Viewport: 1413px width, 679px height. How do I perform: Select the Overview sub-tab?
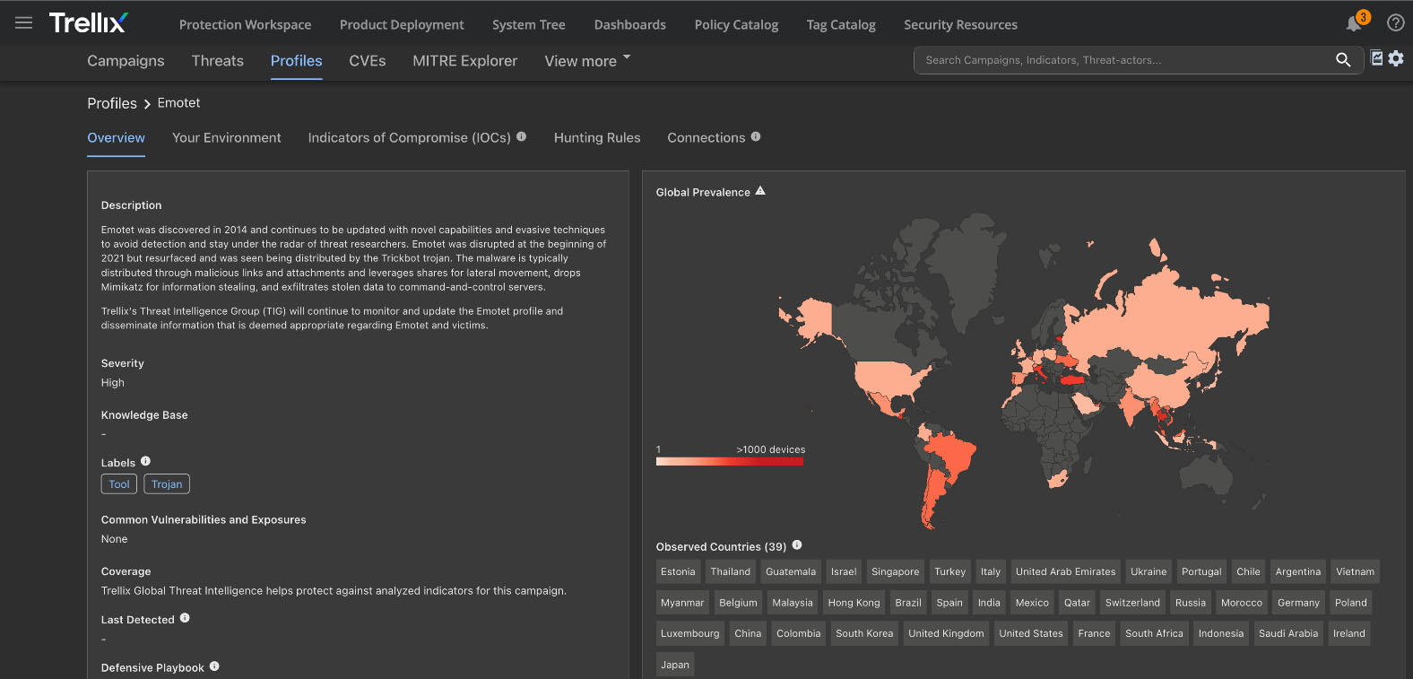[x=116, y=138]
